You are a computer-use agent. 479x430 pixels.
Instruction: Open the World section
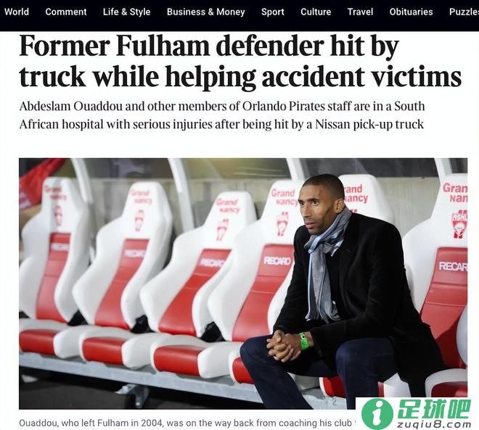click(17, 12)
